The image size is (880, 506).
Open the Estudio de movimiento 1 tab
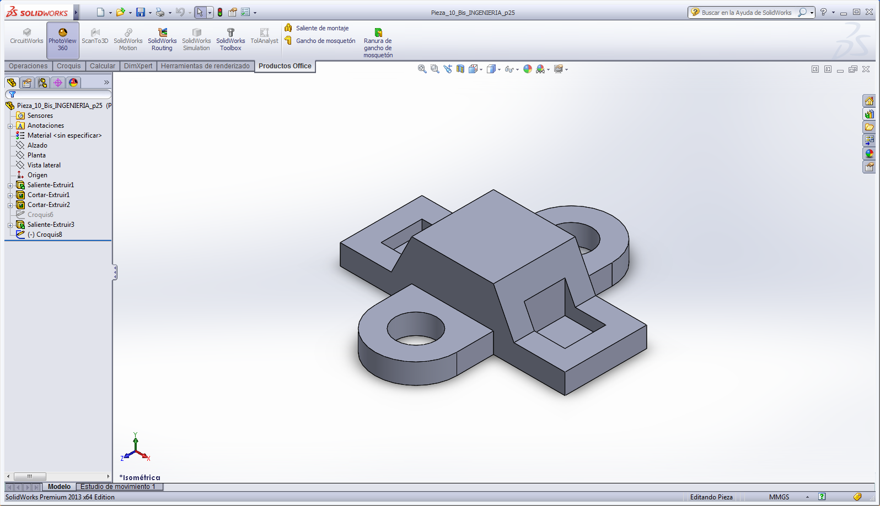tap(118, 487)
